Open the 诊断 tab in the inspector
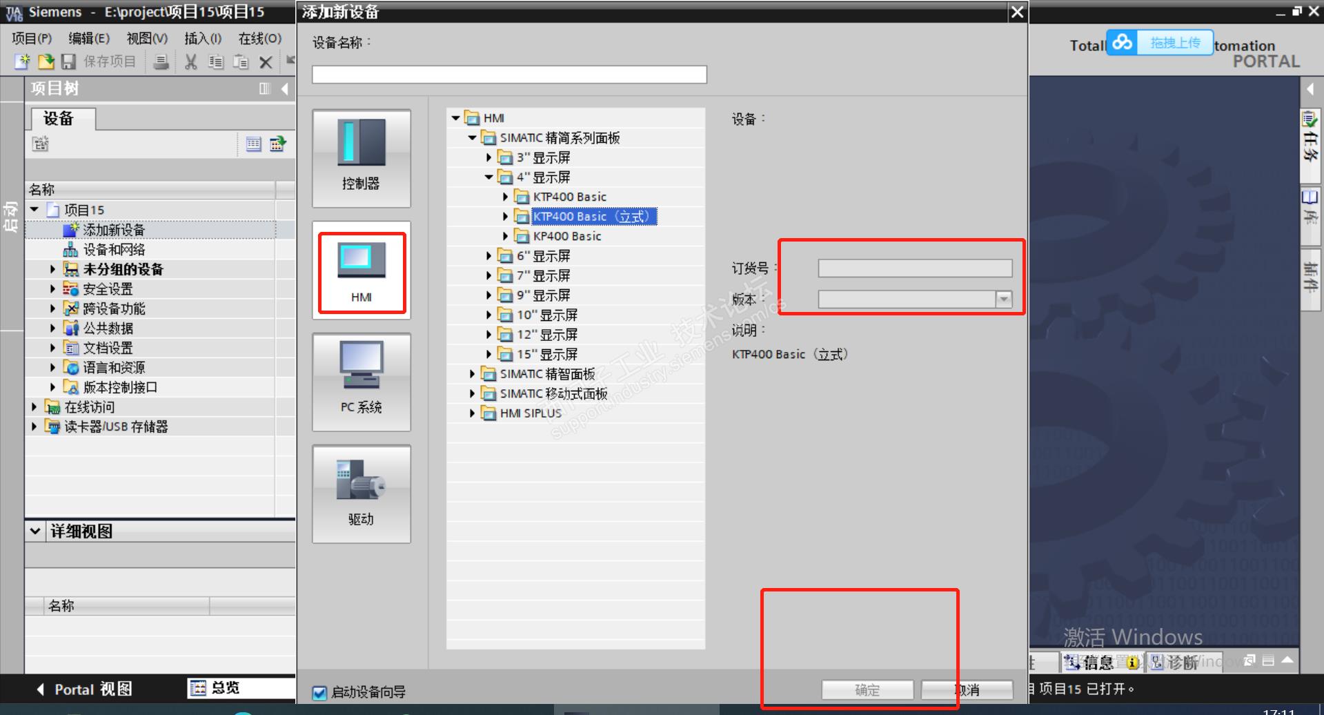Image resolution: width=1324 pixels, height=715 pixels. 1183,663
